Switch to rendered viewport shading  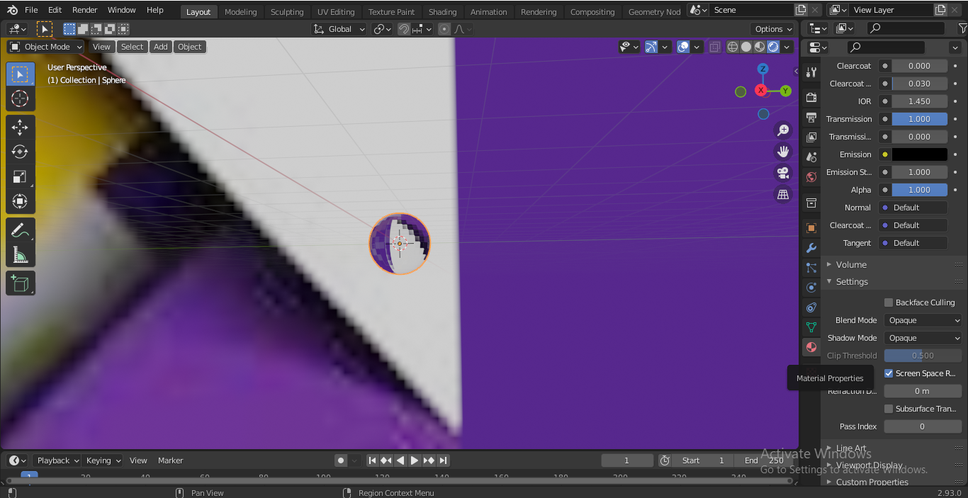click(773, 47)
